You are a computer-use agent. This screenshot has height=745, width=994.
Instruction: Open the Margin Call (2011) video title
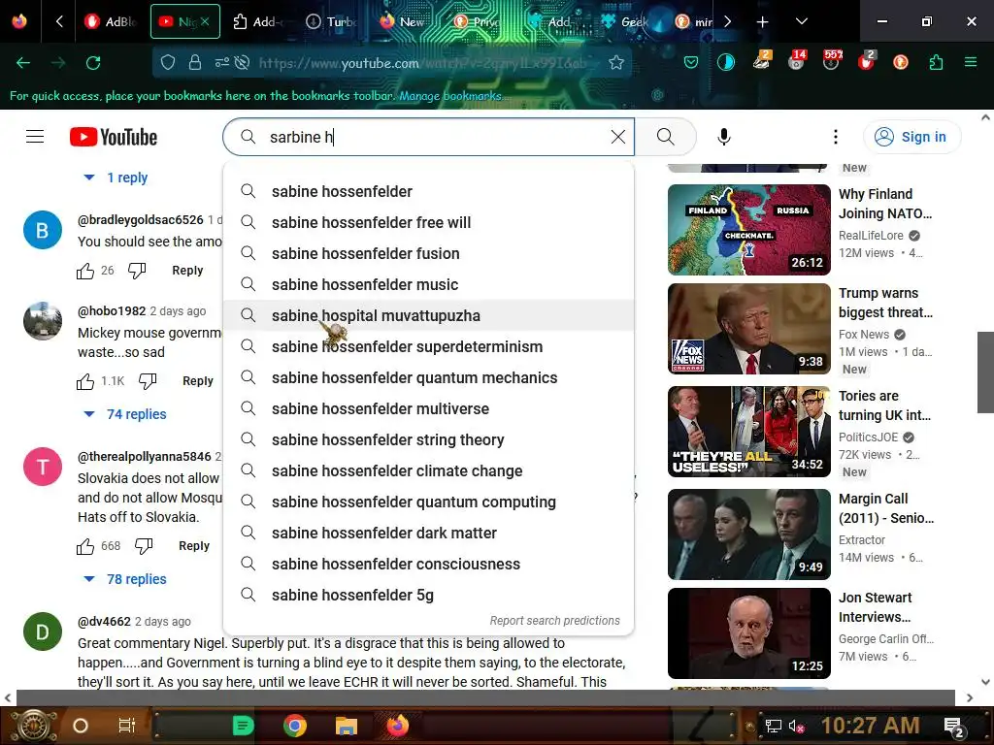click(x=886, y=508)
